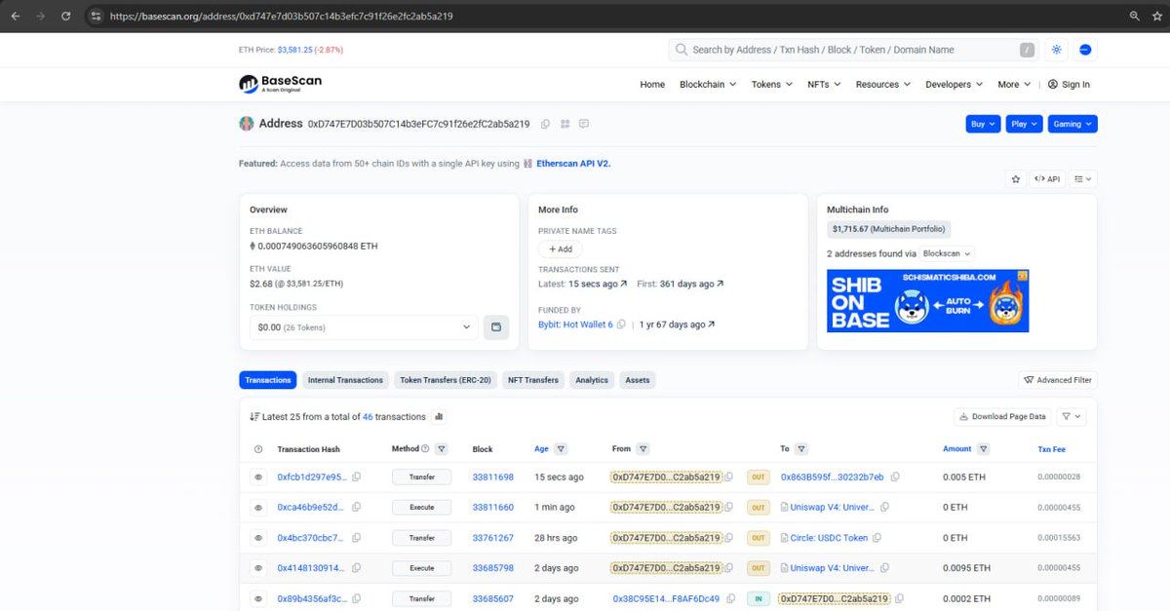Click the favorite star icon

coord(1015,178)
